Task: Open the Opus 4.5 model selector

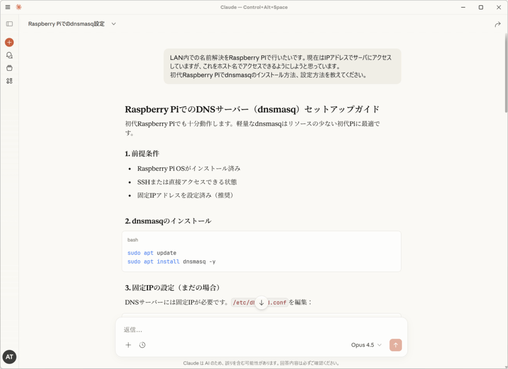Action: click(366, 345)
